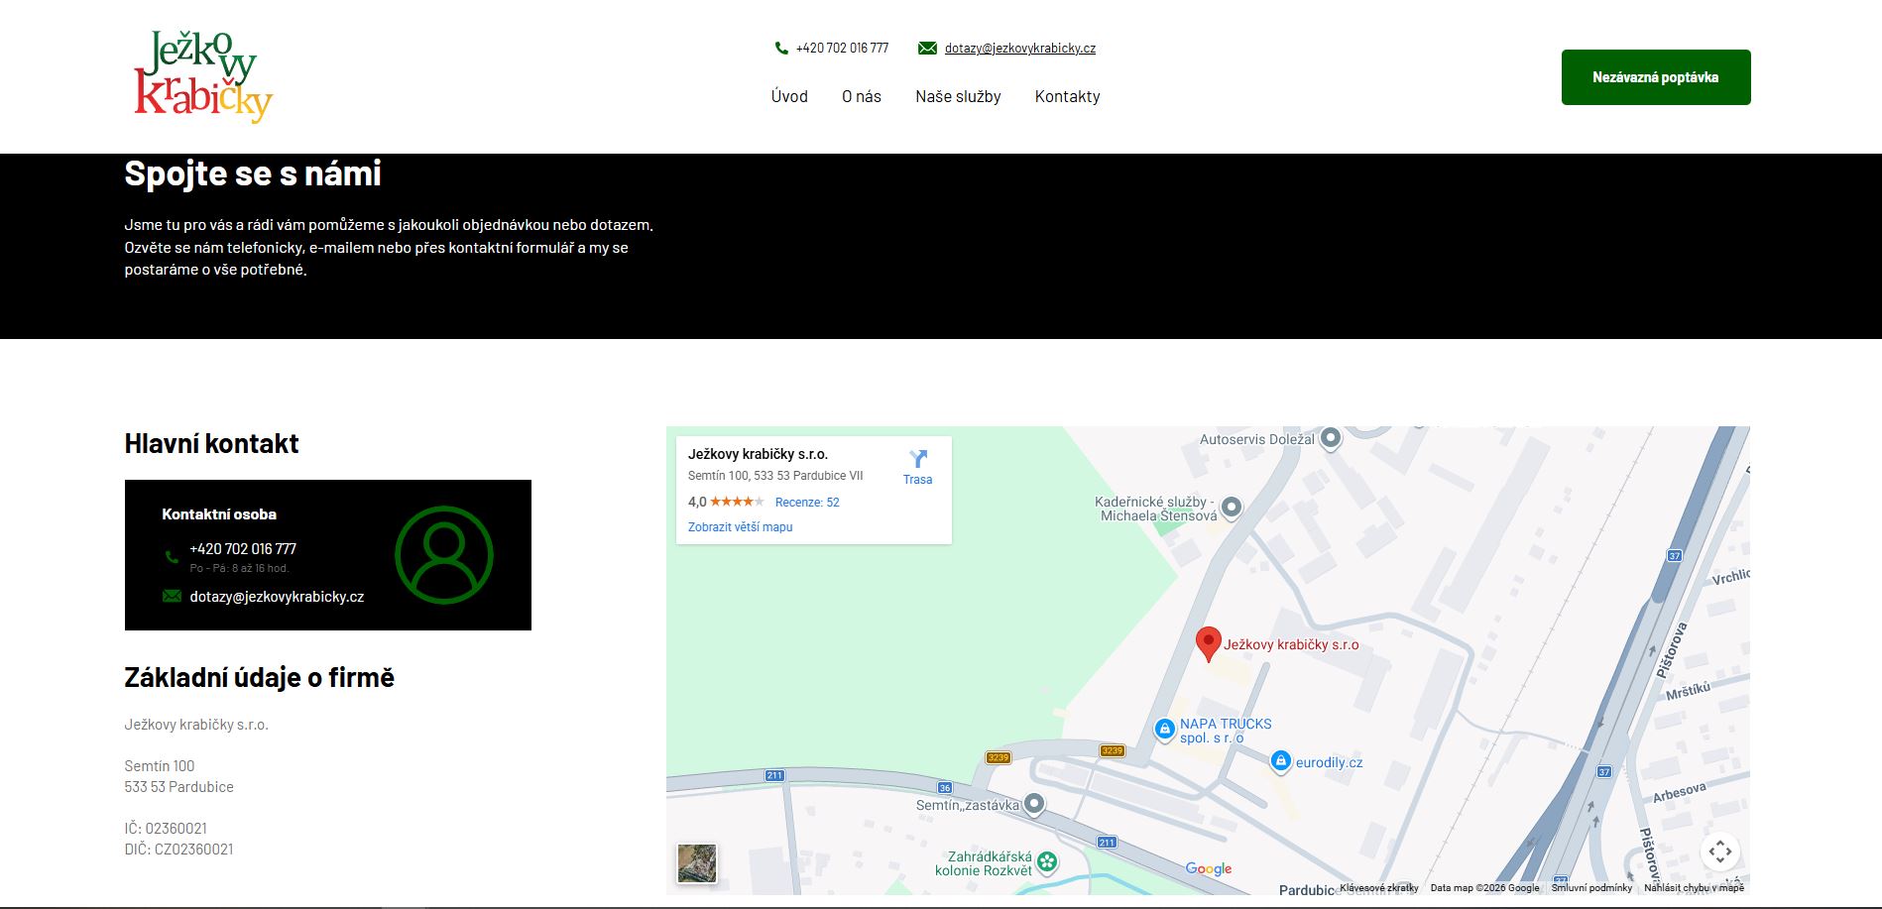Switch map to satellite view thumbnail
Viewport: 1882px width, 909px height.
point(697,863)
